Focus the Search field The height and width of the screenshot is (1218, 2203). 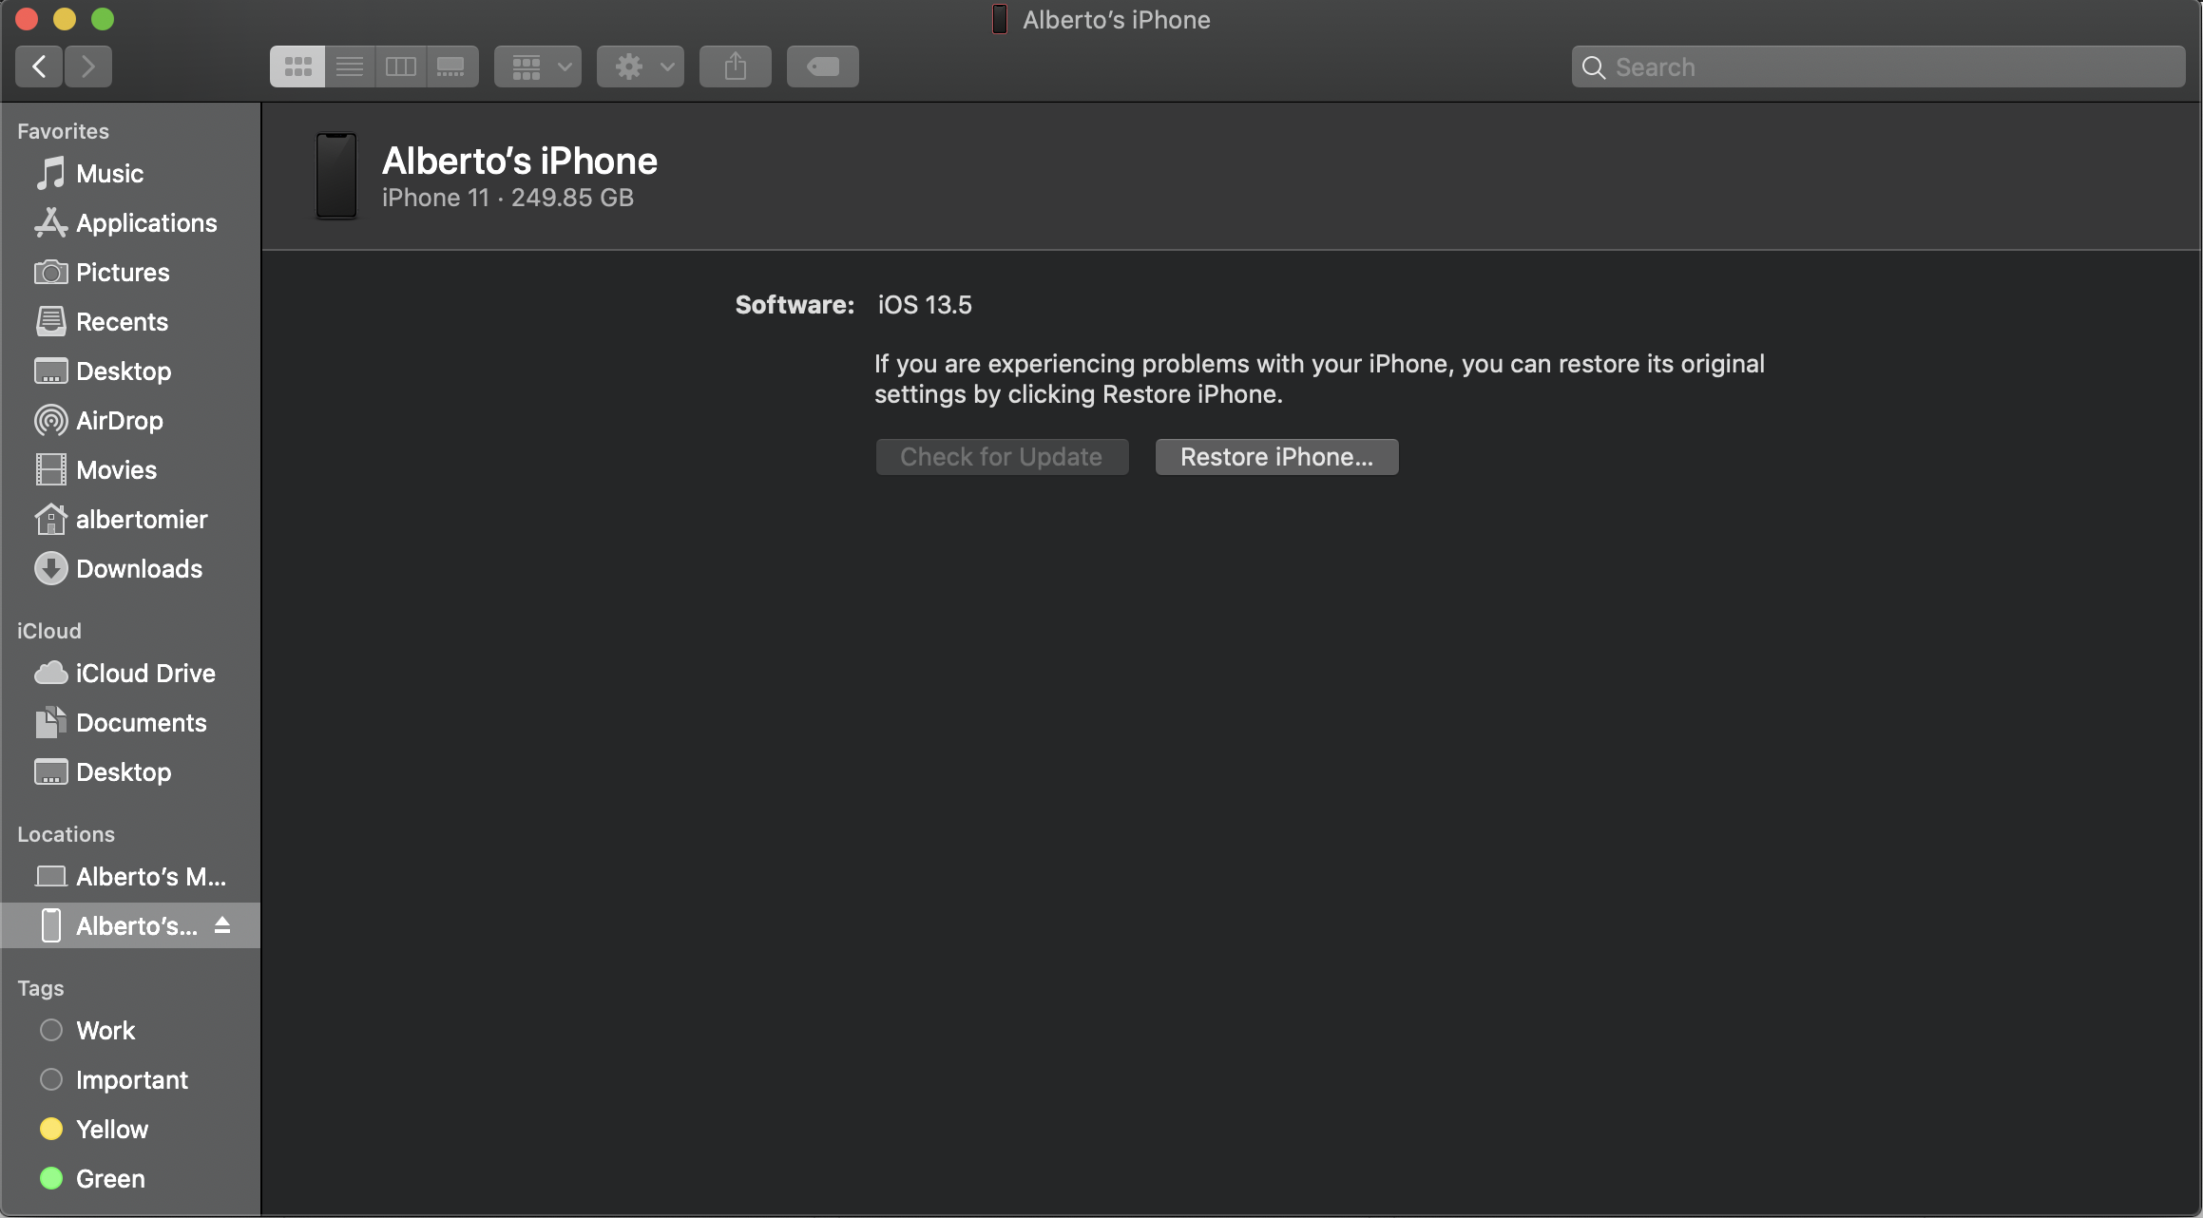click(x=1878, y=67)
